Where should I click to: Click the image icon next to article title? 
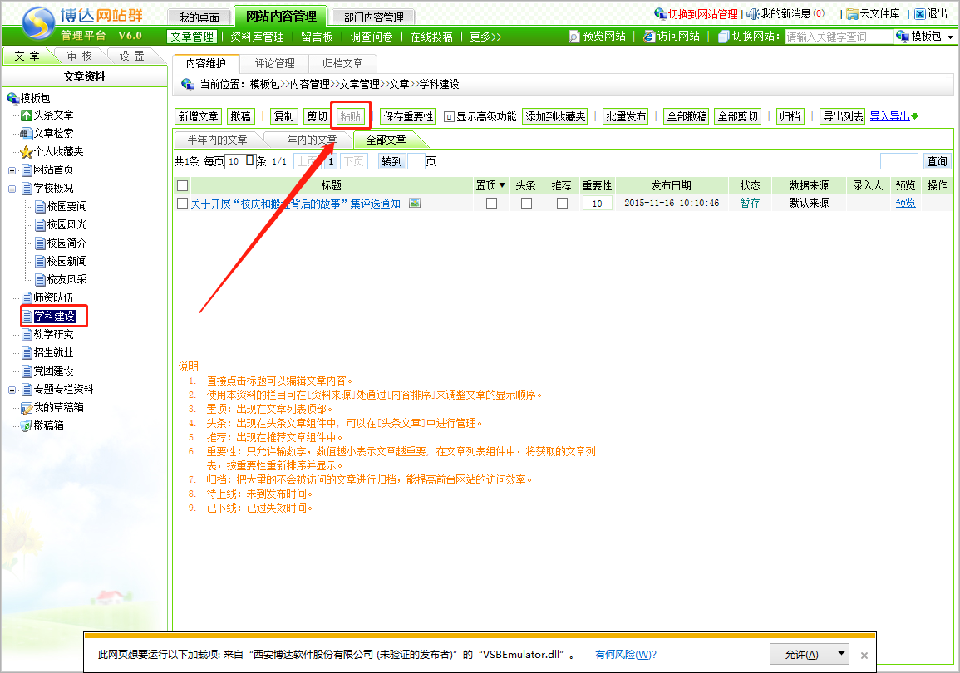[415, 203]
